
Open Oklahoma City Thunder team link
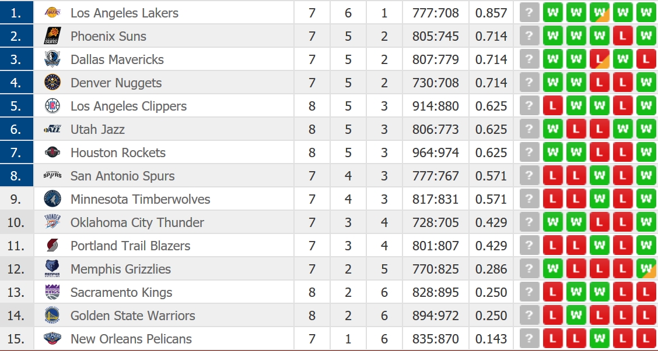click(x=137, y=222)
